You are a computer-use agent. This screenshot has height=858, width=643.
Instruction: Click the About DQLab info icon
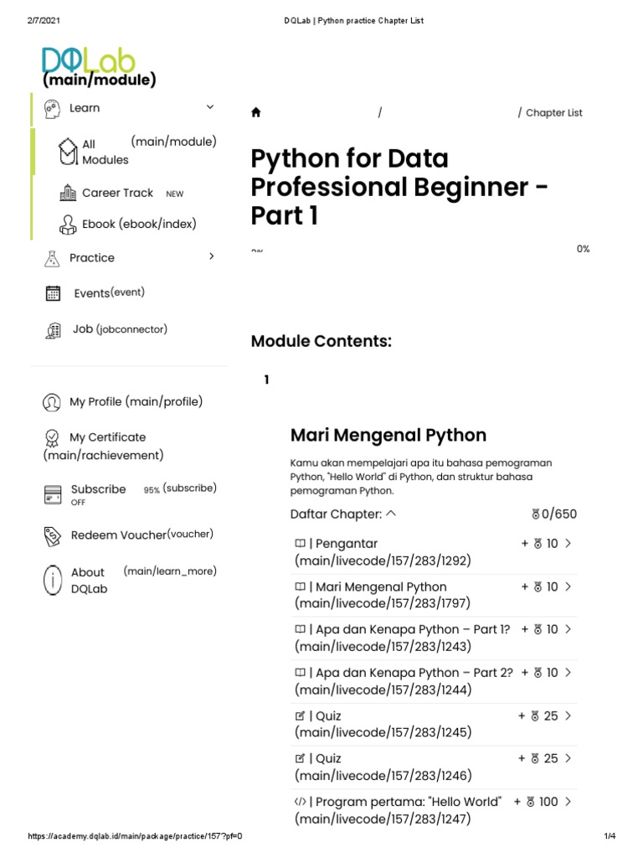coord(53,580)
